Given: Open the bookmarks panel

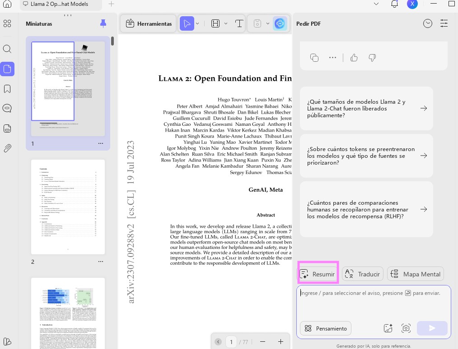Looking at the screenshot, I should (7, 89).
